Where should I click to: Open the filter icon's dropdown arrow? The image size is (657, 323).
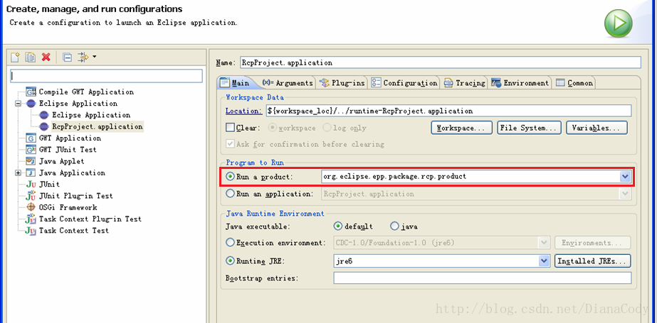(x=94, y=56)
